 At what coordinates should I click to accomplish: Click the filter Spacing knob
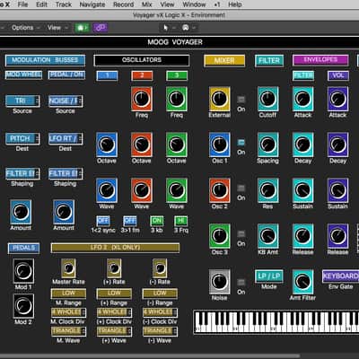pos(268,144)
